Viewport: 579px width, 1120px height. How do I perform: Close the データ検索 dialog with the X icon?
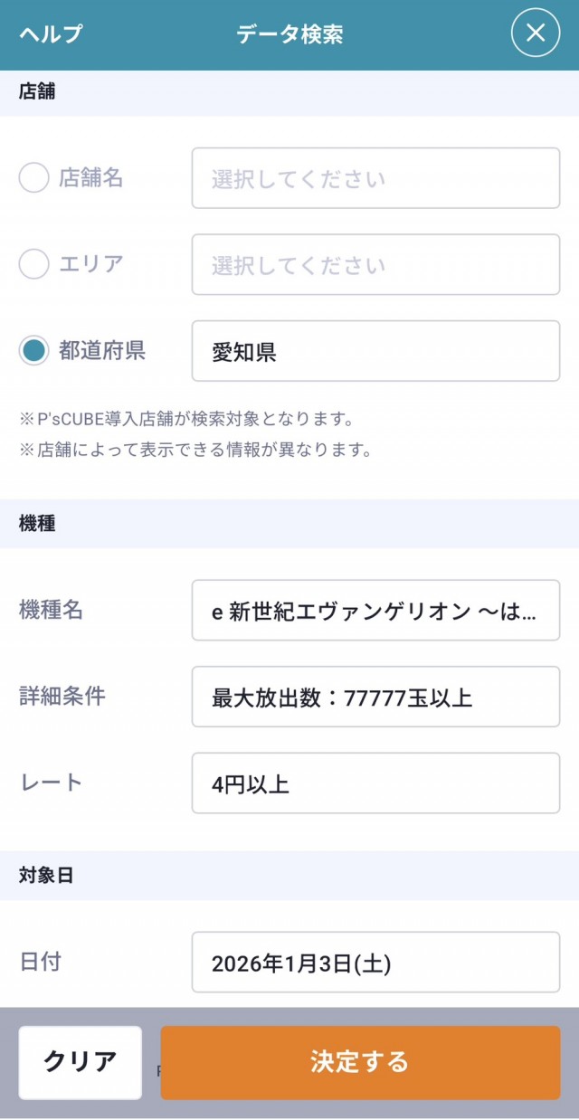(536, 33)
